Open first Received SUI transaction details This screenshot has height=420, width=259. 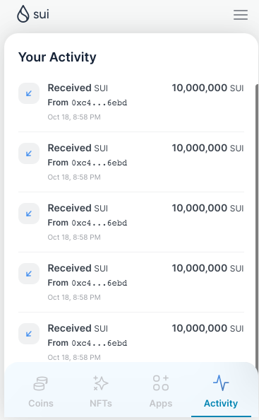[x=131, y=102]
